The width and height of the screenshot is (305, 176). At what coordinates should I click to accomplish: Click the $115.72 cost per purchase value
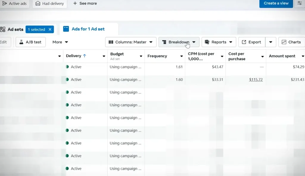[x=256, y=80]
